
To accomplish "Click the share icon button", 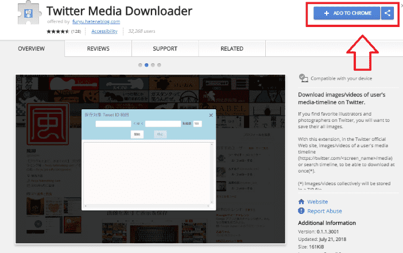I will 387,13.
